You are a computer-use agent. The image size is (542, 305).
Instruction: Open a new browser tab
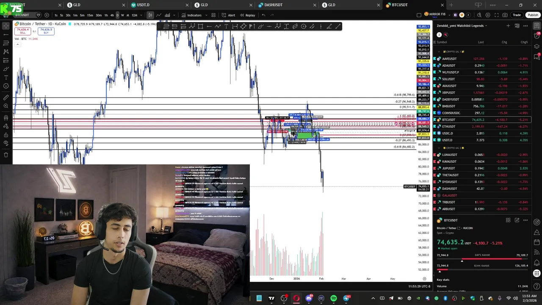coord(451,5)
